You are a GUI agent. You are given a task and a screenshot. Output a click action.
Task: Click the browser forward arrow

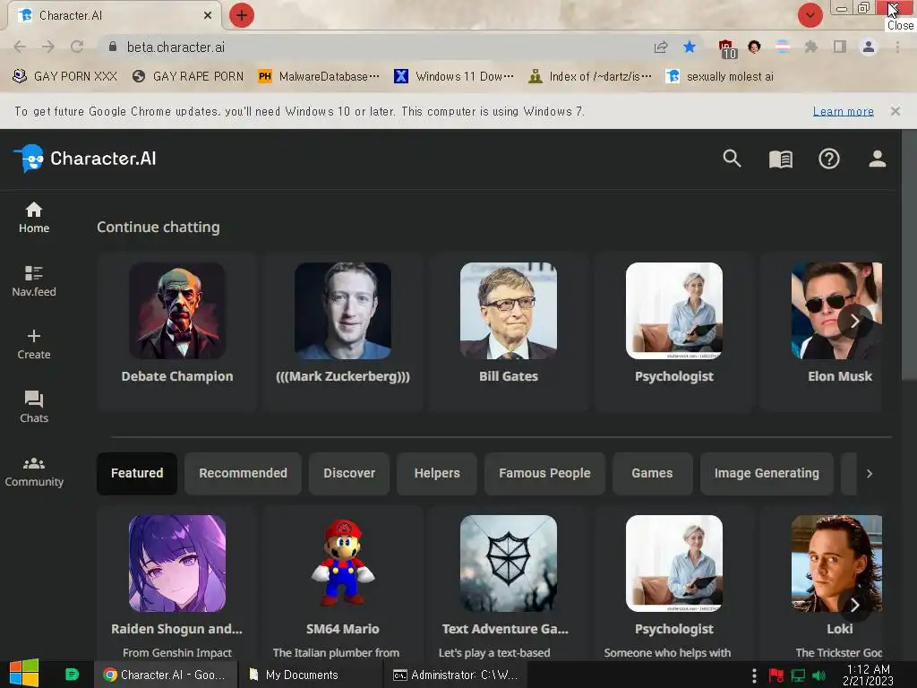(48, 47)
